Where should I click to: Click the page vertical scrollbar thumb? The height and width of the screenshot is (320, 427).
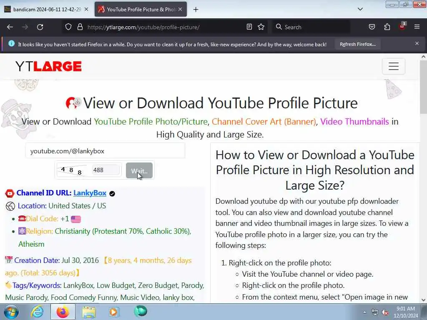tap(423, 87)
